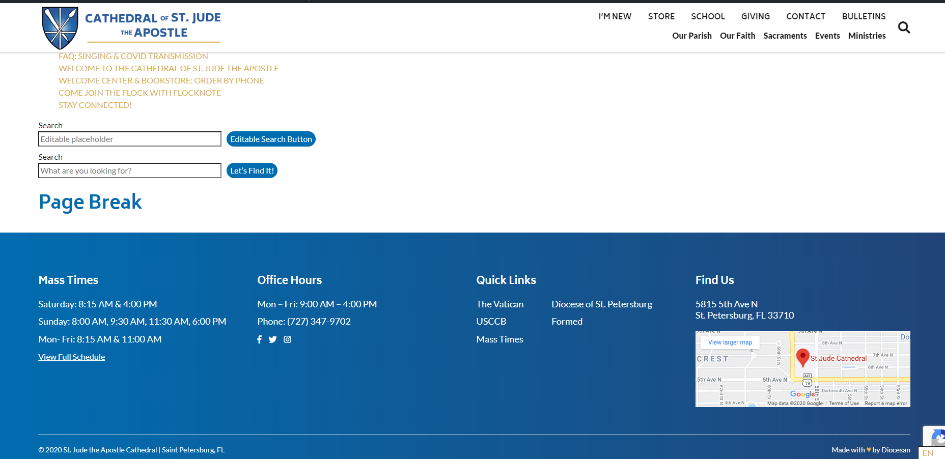Focus the 'What are you looking for?' field
The image size is (945, 459).
click(x=130, y=171)
